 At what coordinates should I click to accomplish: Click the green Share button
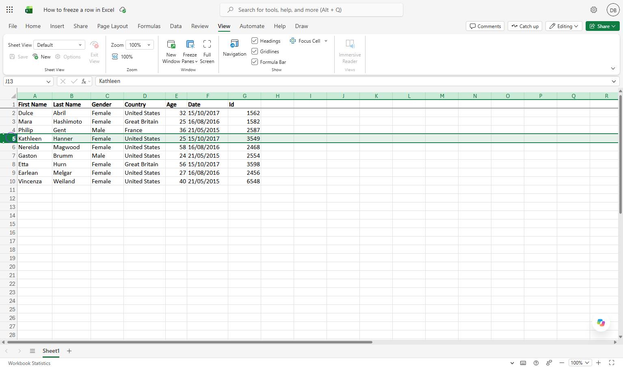tap(602, 26)
